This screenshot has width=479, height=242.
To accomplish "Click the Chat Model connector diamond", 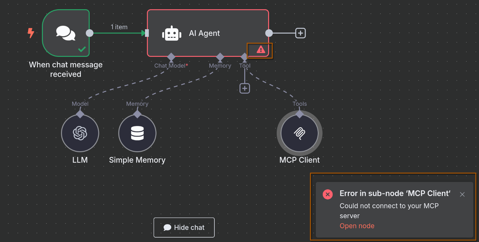I will (171, 57).
